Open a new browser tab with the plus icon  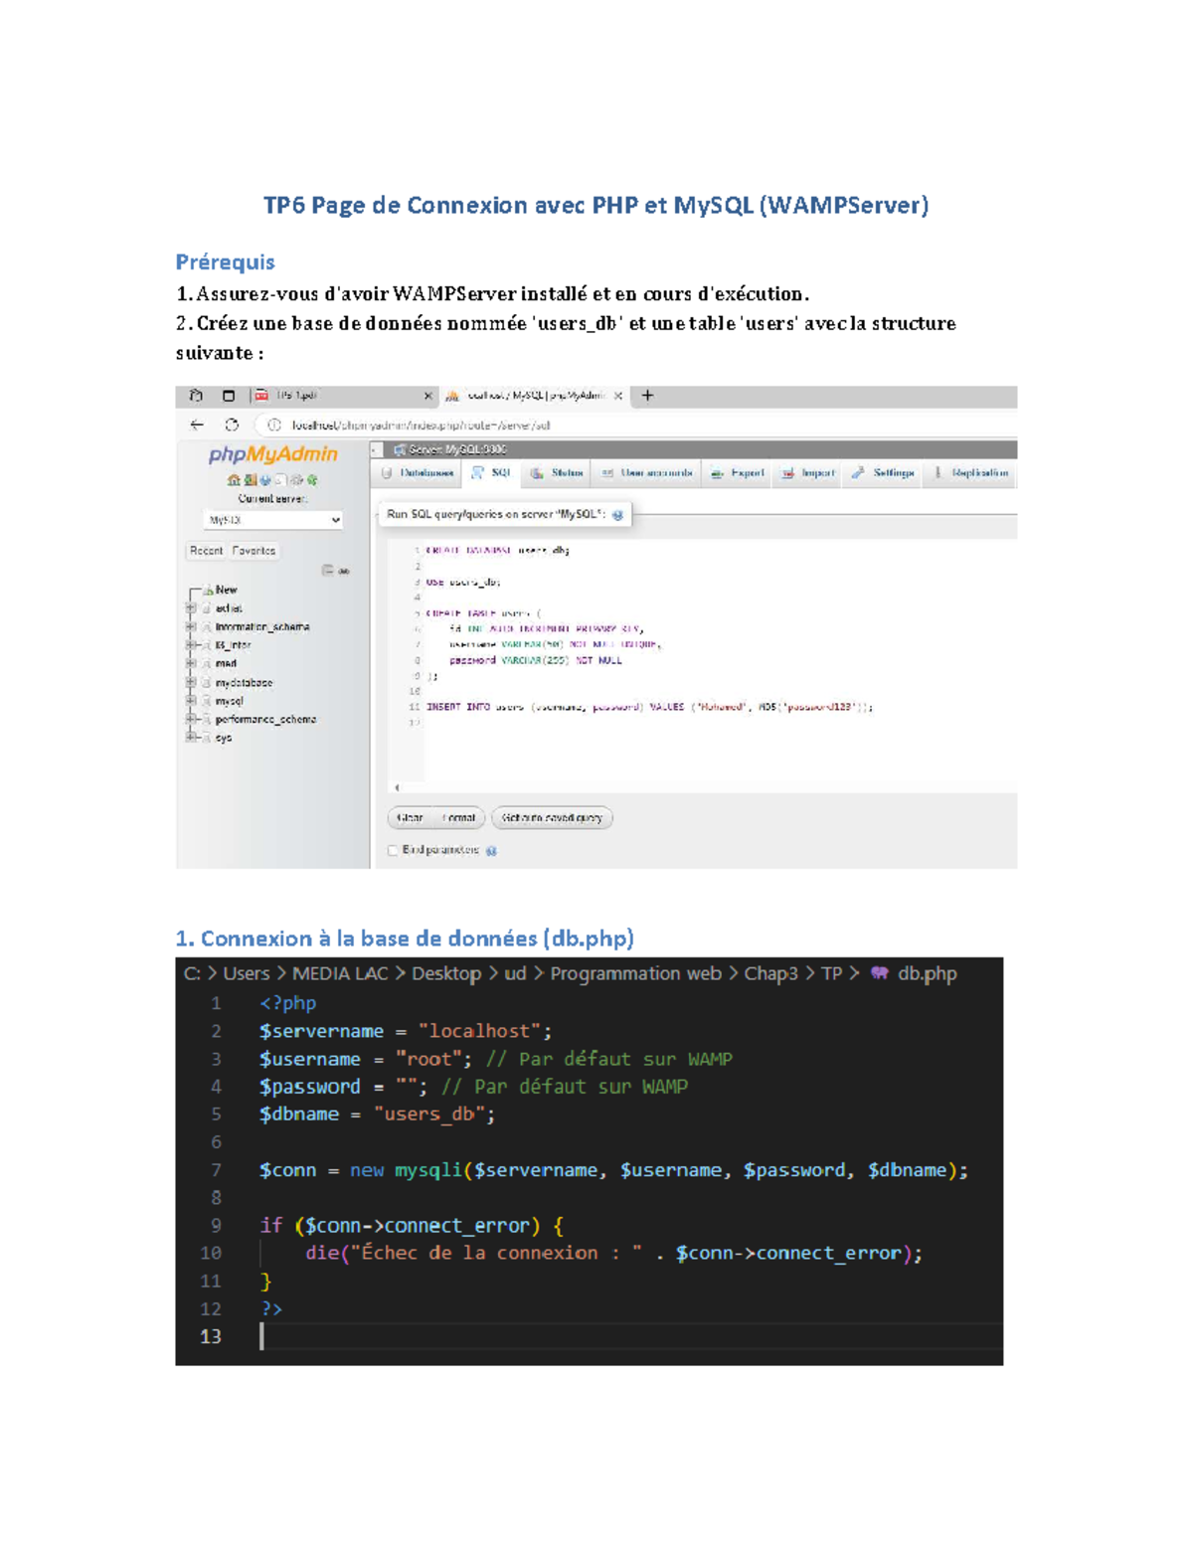coord(647,396)
